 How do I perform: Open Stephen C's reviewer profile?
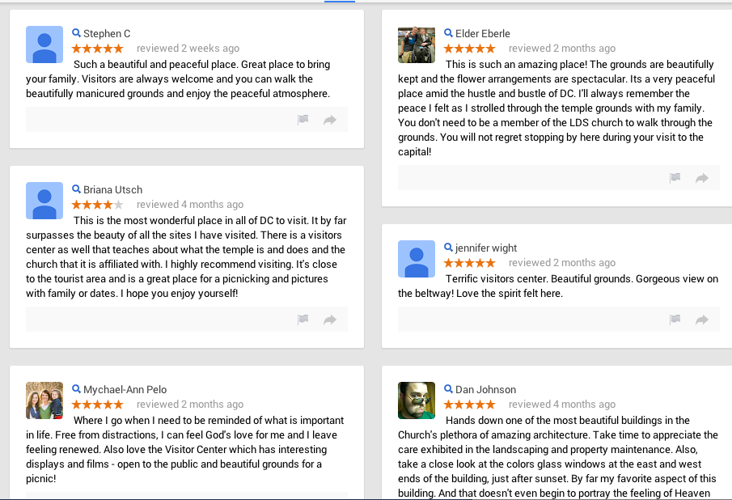(x=107, y=34)
